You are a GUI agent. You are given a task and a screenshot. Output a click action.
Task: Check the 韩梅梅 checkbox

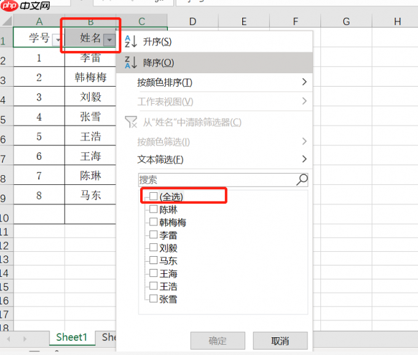pyautogui.click(x=153, y=222)
